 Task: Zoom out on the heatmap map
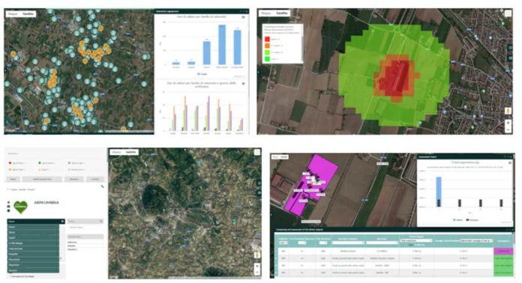[508, 130]
